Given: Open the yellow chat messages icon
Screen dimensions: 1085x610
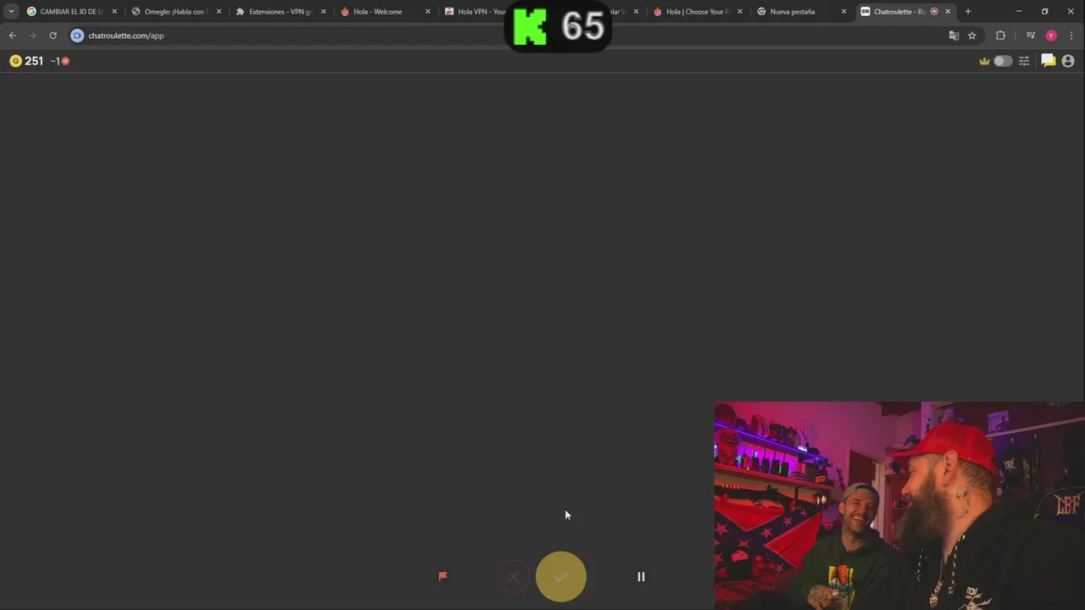Looking at the screenshot, I should [x=1049, y=61].
